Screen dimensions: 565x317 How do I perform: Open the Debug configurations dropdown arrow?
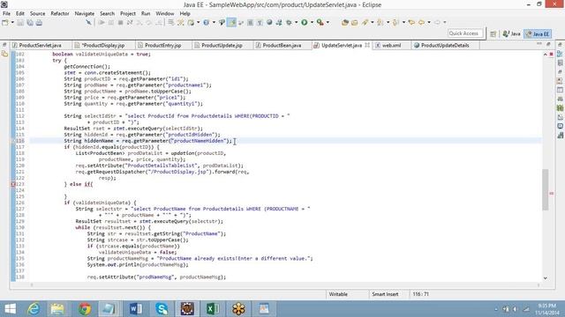click(297, 22)
